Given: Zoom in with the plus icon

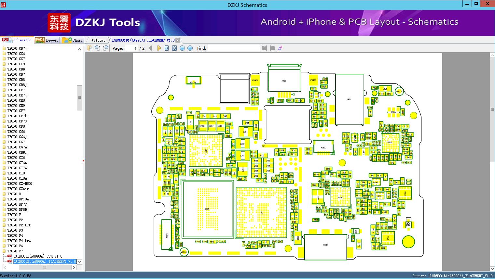Looking at the screenshot, I should click(x=190, y=48).
